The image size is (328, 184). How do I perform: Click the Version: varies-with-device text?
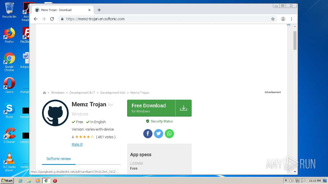click(x=93, y=129)
